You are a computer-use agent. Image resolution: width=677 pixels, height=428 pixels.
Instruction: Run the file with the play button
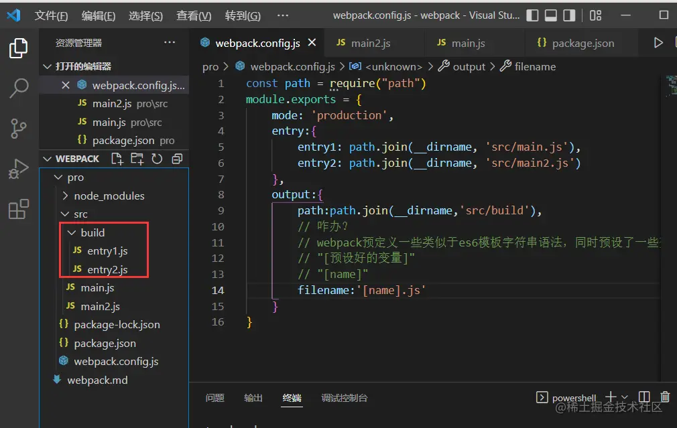(x=658, y=43)
